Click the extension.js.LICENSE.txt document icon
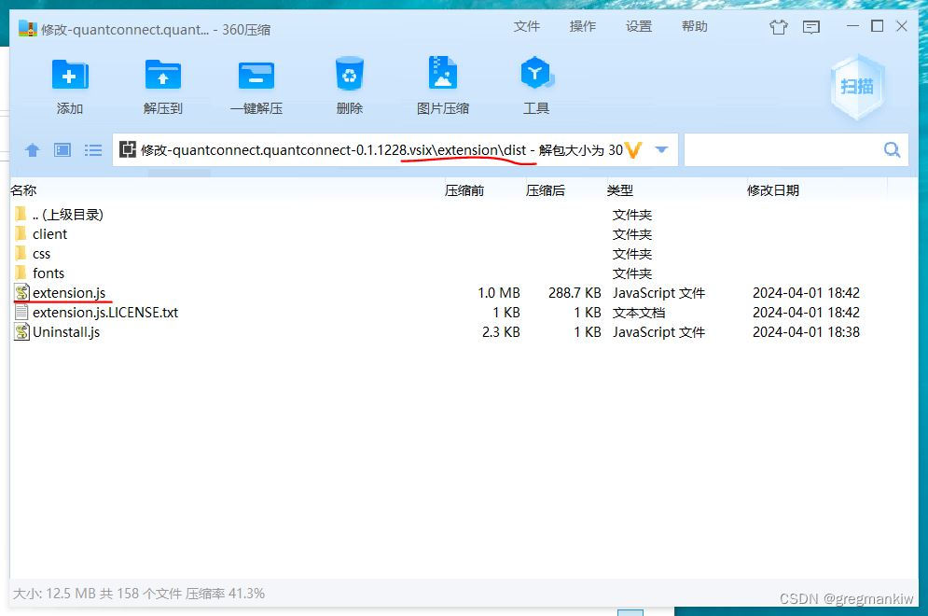The image size is (928, 616). [21, 312]
